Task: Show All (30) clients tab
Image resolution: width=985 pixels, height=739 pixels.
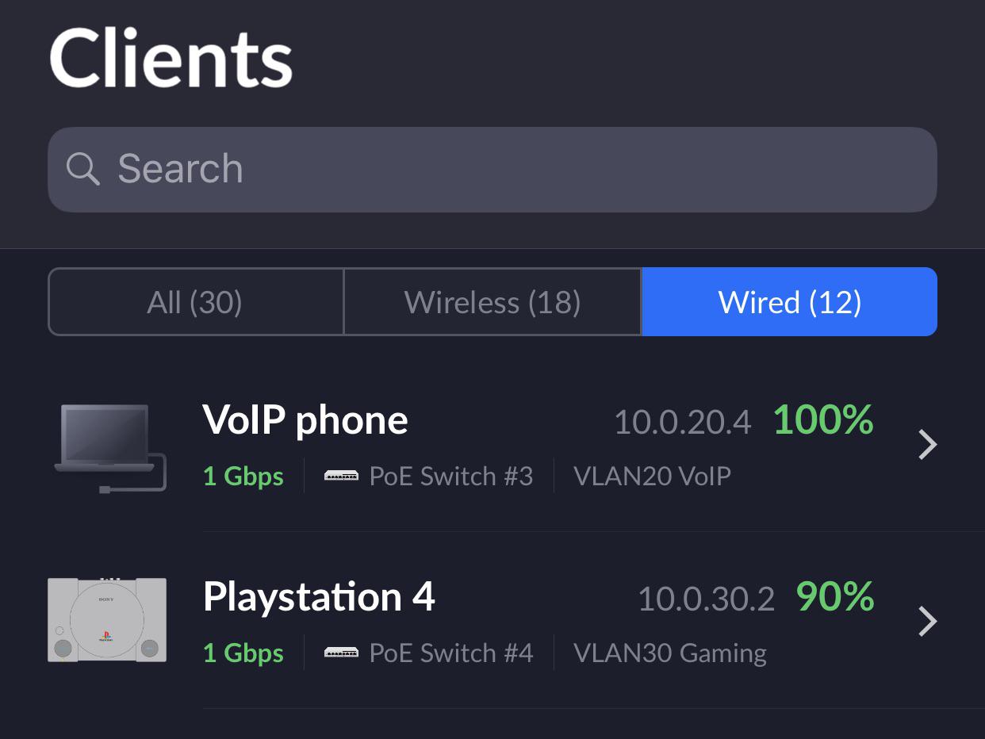Action: [195, 302]
